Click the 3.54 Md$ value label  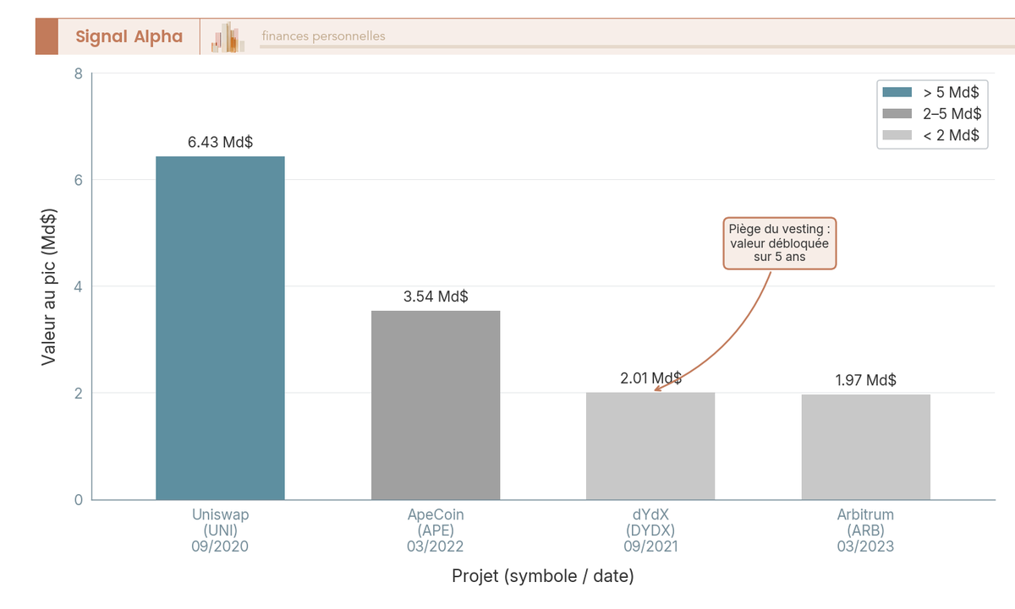tap(436, 296)
